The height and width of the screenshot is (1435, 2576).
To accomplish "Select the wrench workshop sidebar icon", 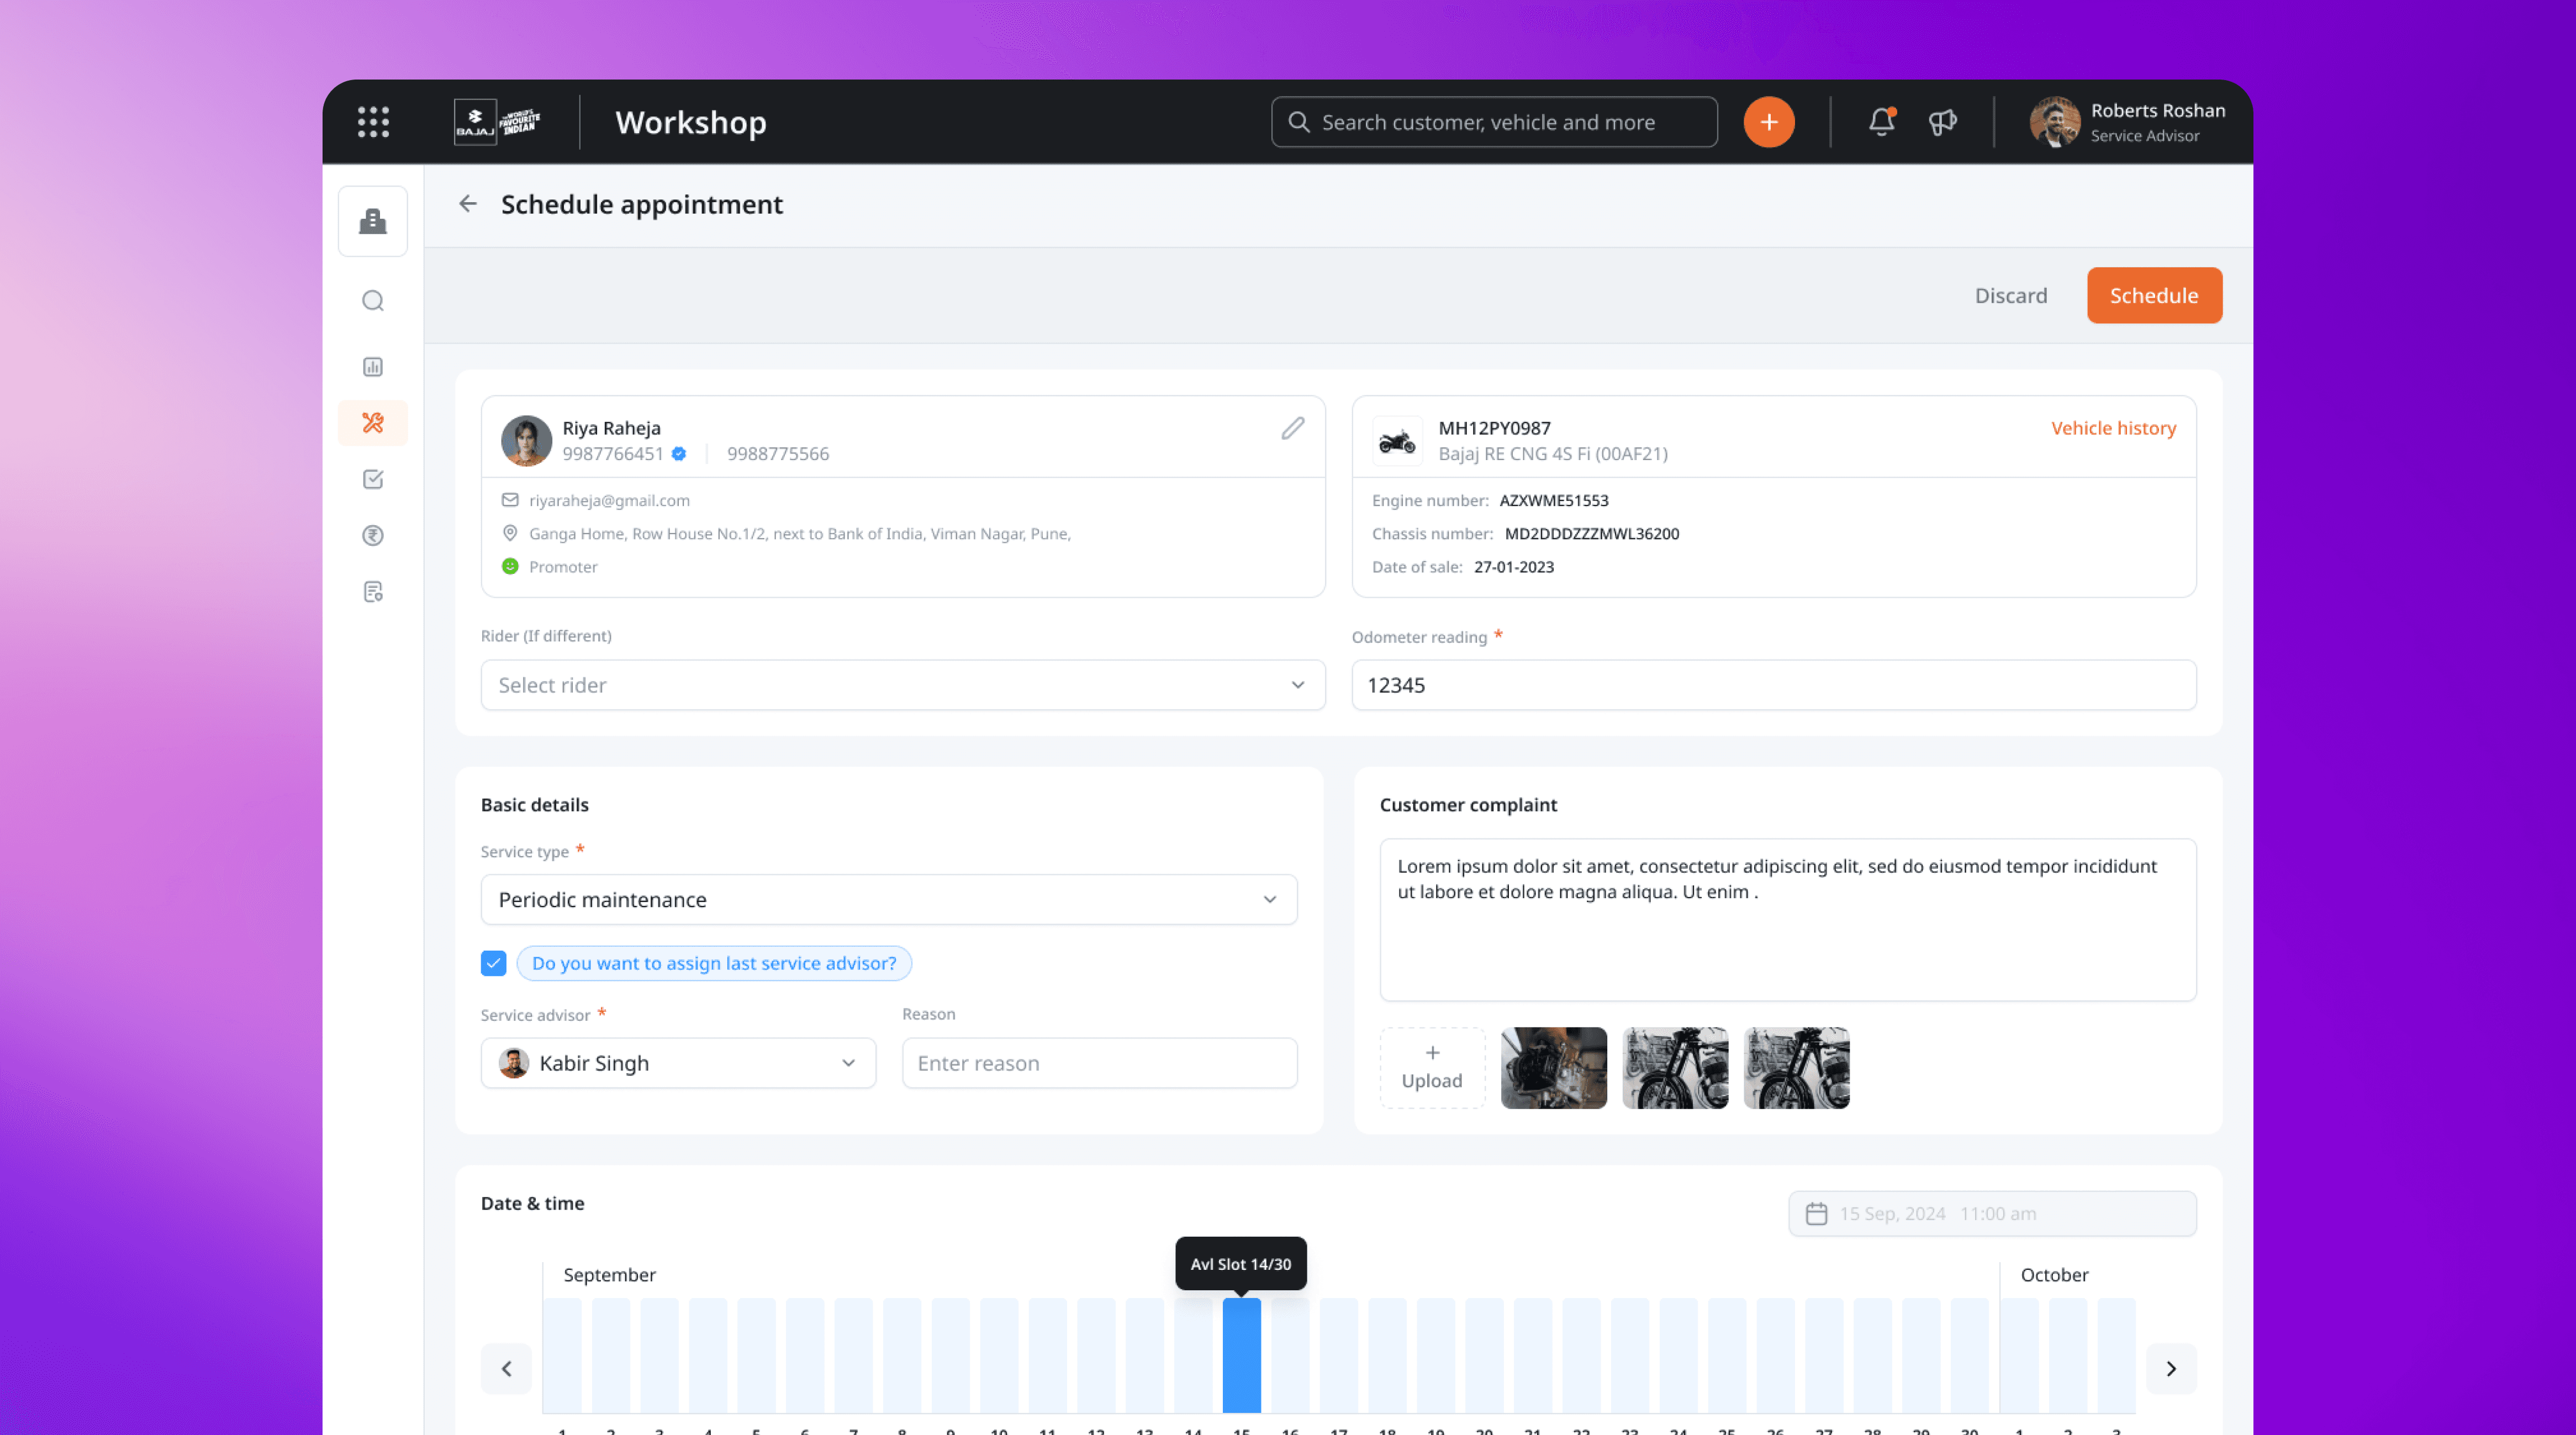I will 373,423.
